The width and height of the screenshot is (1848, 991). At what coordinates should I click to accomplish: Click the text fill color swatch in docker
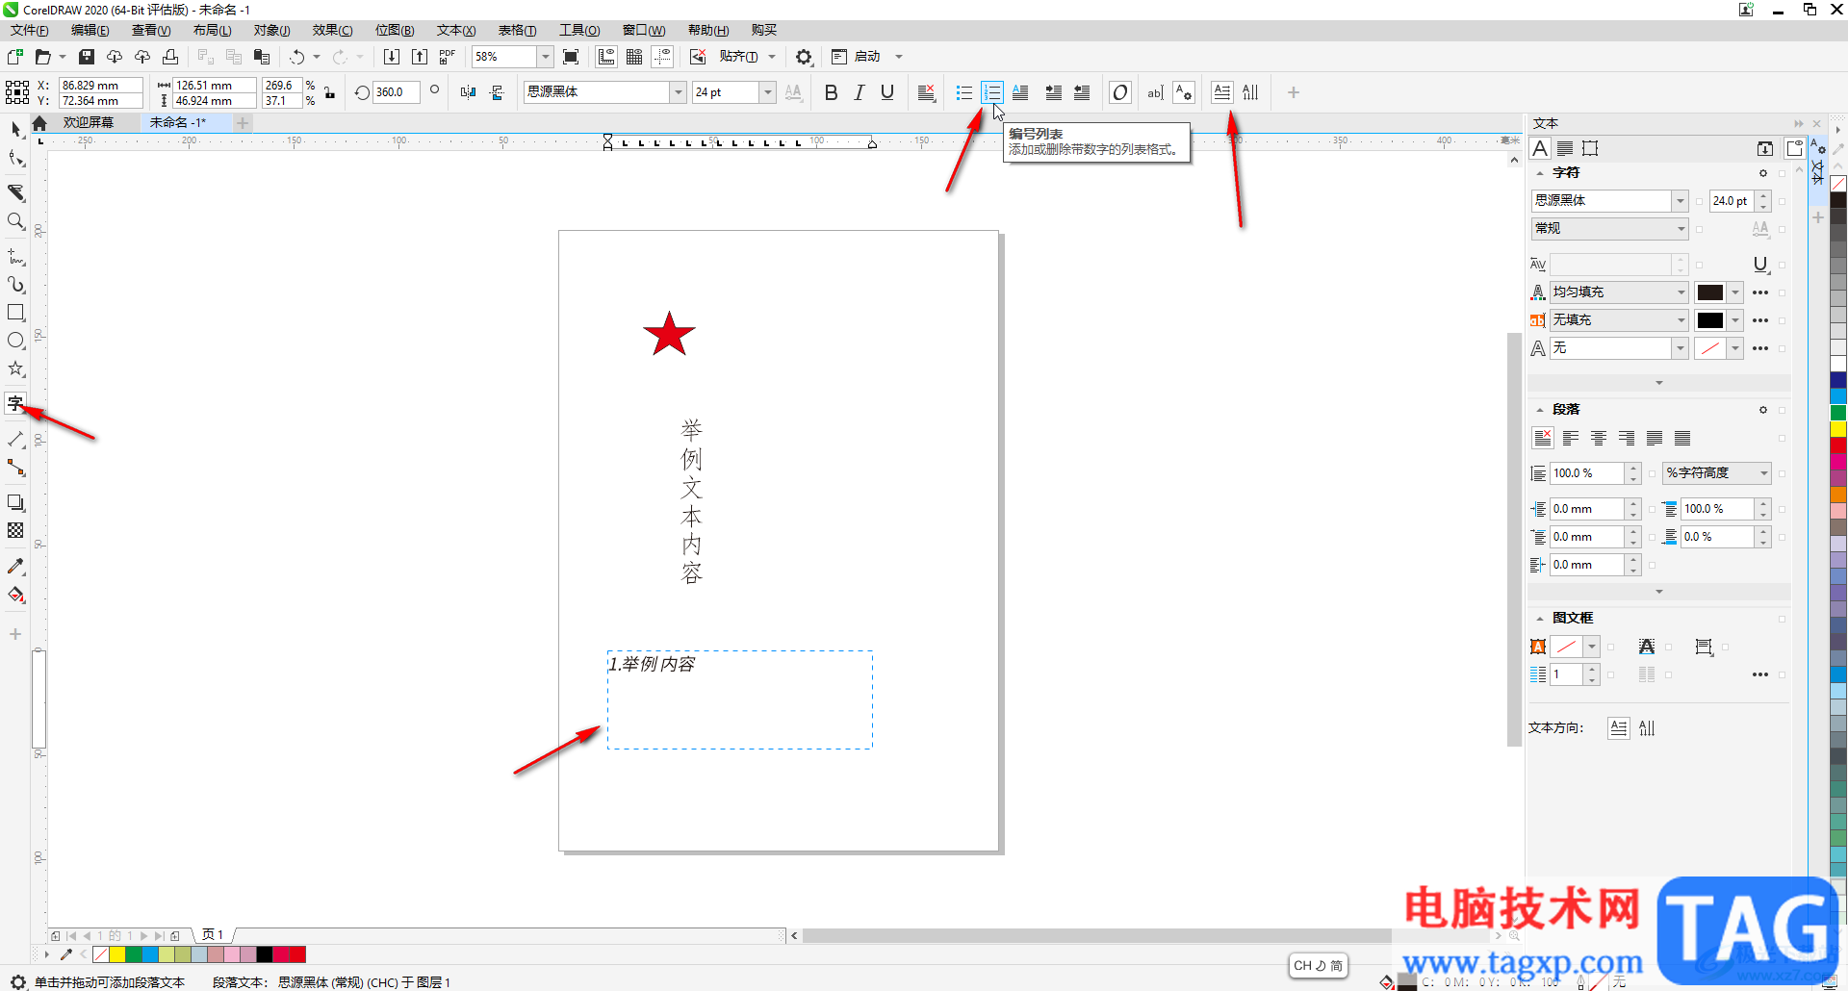(x=1710, y=292)
